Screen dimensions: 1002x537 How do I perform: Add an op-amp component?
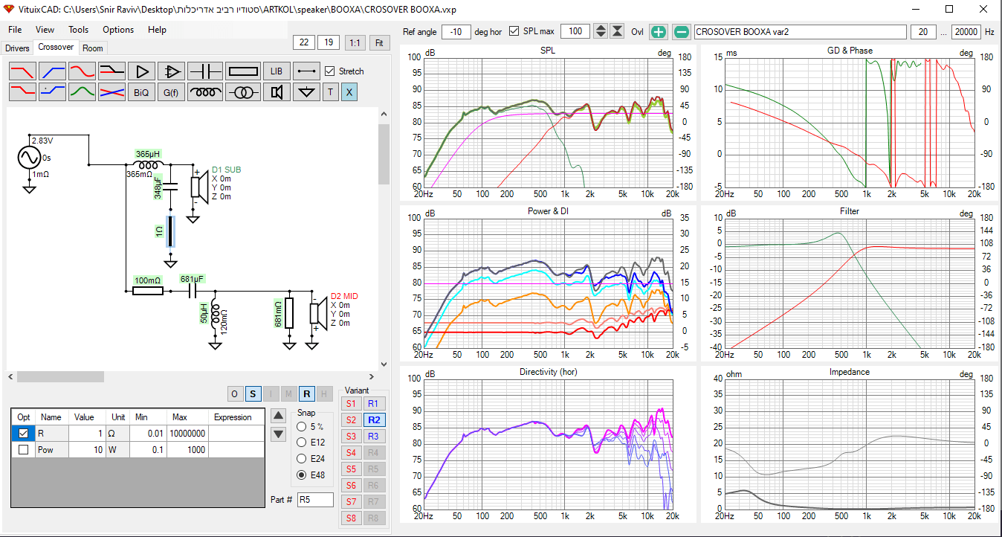click(171, 71)
